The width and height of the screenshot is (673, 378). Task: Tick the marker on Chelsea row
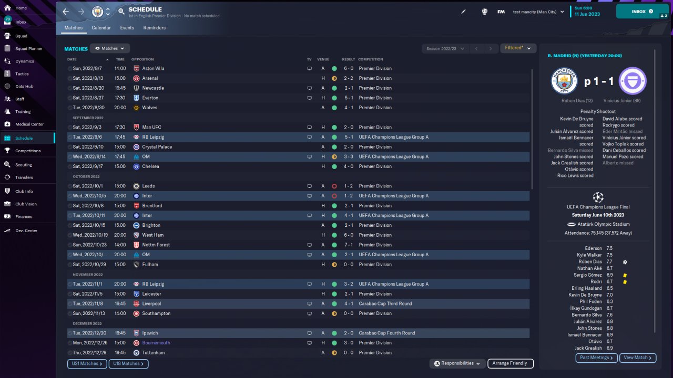(x=69, y=167)
